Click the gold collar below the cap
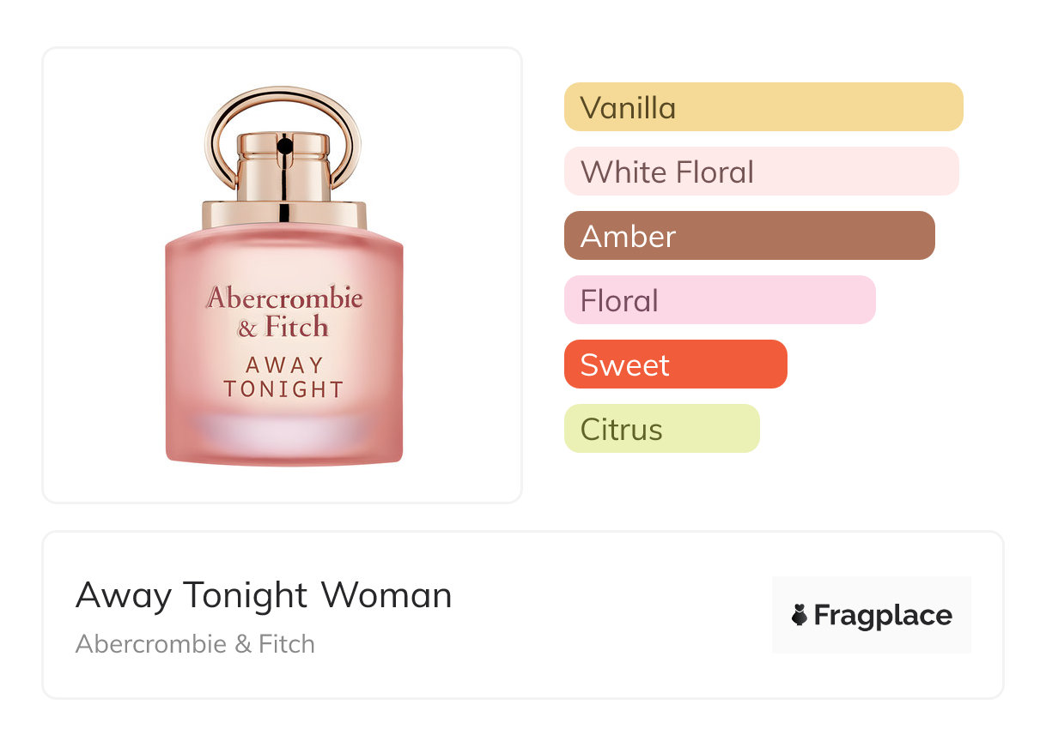 pos(283,214)
